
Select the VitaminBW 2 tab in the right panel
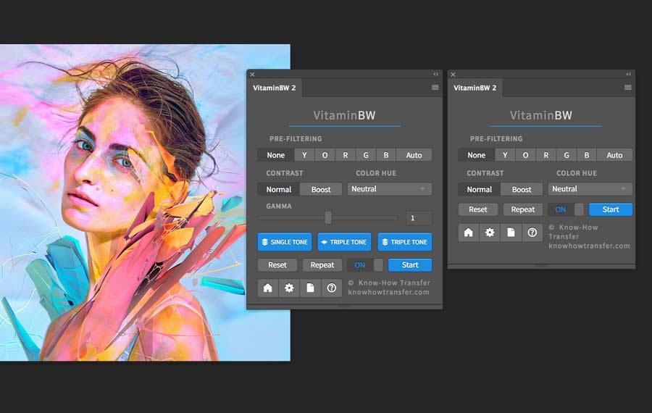475,88
